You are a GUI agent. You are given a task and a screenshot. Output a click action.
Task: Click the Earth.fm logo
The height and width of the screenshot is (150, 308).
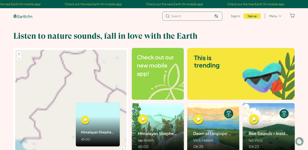pyautogui.click(x=23, y=16)
